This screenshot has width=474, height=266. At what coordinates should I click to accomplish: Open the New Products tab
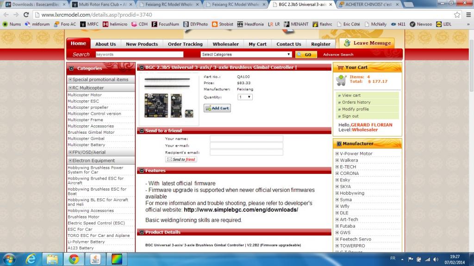coord(142,44)
